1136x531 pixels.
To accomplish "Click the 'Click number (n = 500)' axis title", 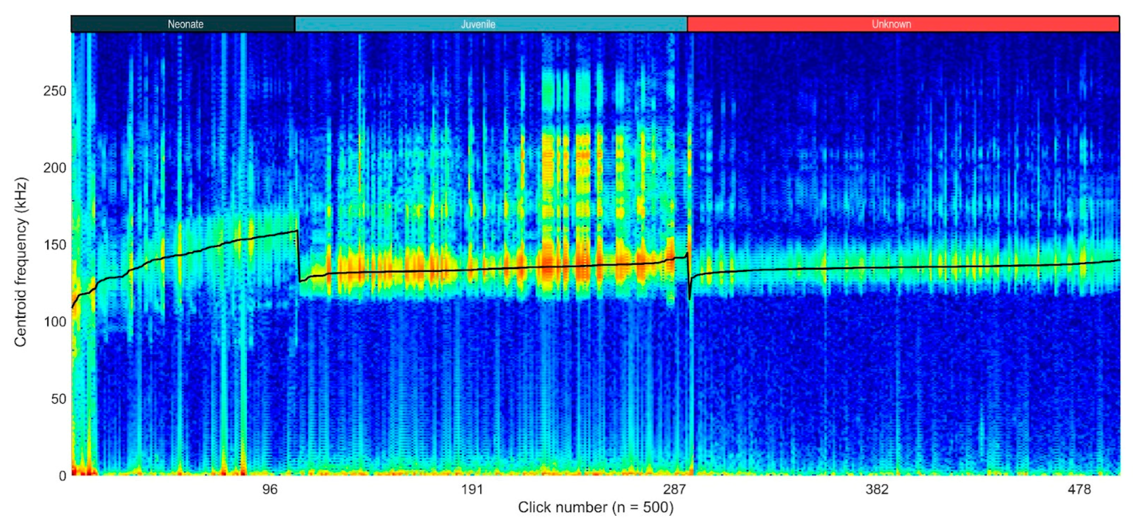I will pos(595,508).
